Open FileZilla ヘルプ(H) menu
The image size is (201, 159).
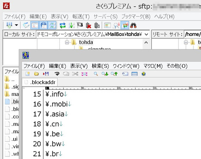[164, 17]
